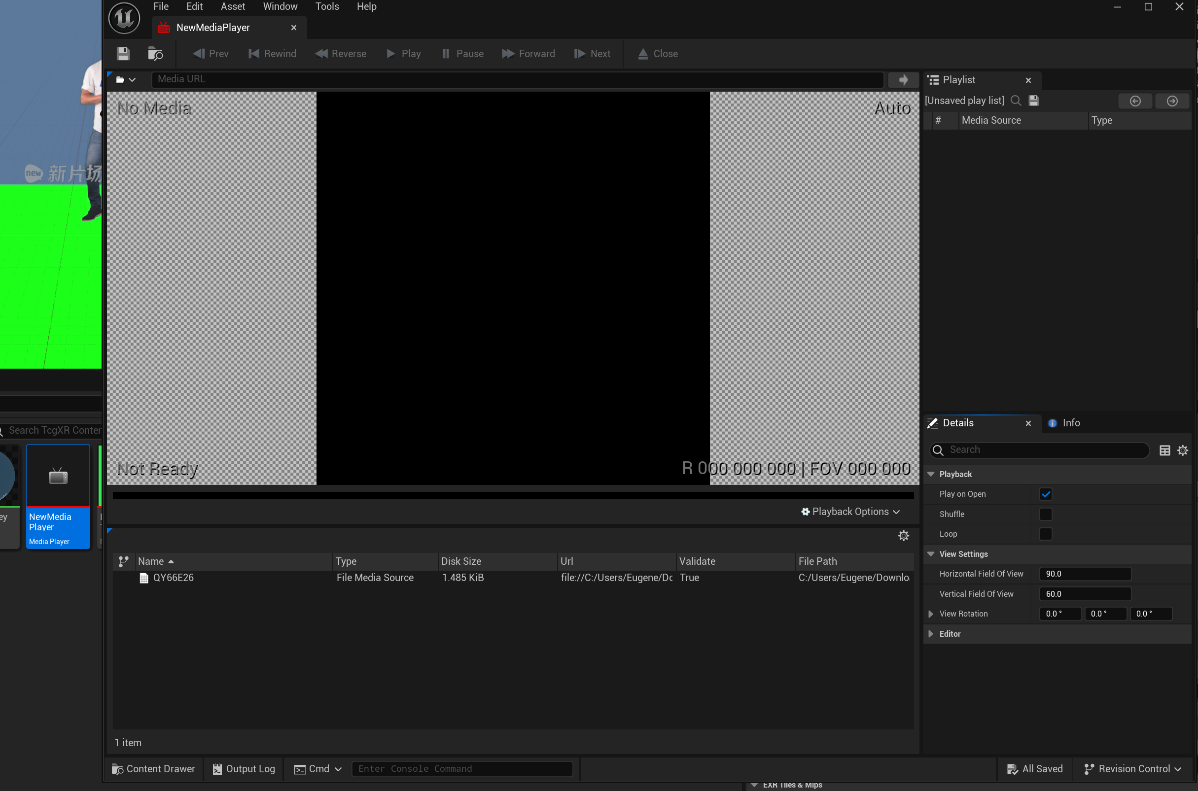Enable the Shuffle checkbox
This screenshot has height=791, width=1198.
tap(1046, 514)
